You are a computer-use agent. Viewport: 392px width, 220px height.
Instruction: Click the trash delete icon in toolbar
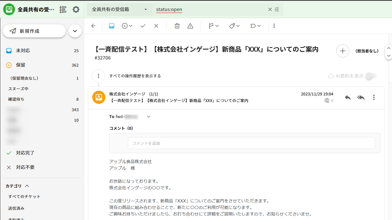(177, 26)
